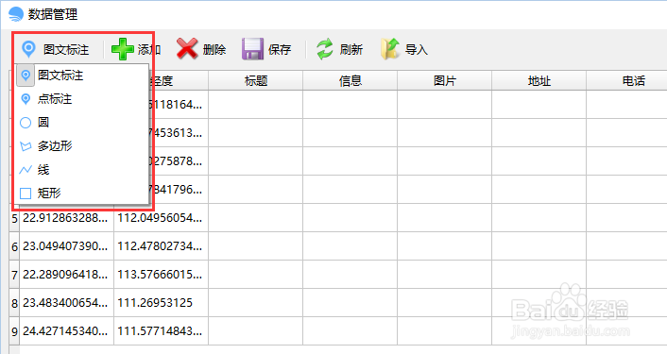Click the folder 导入 import icon
Screen dimensions: 667x354
390,48
